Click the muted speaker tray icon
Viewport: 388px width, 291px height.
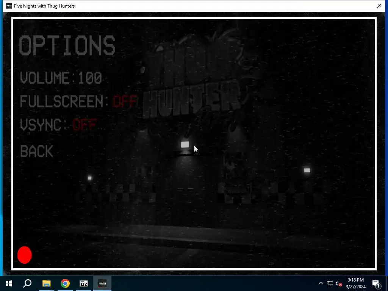339,283
